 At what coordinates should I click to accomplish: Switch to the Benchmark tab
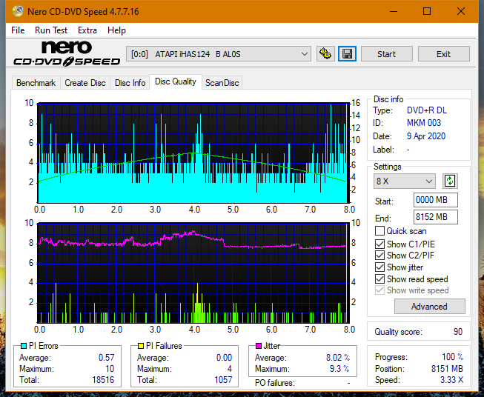point(36,83)
